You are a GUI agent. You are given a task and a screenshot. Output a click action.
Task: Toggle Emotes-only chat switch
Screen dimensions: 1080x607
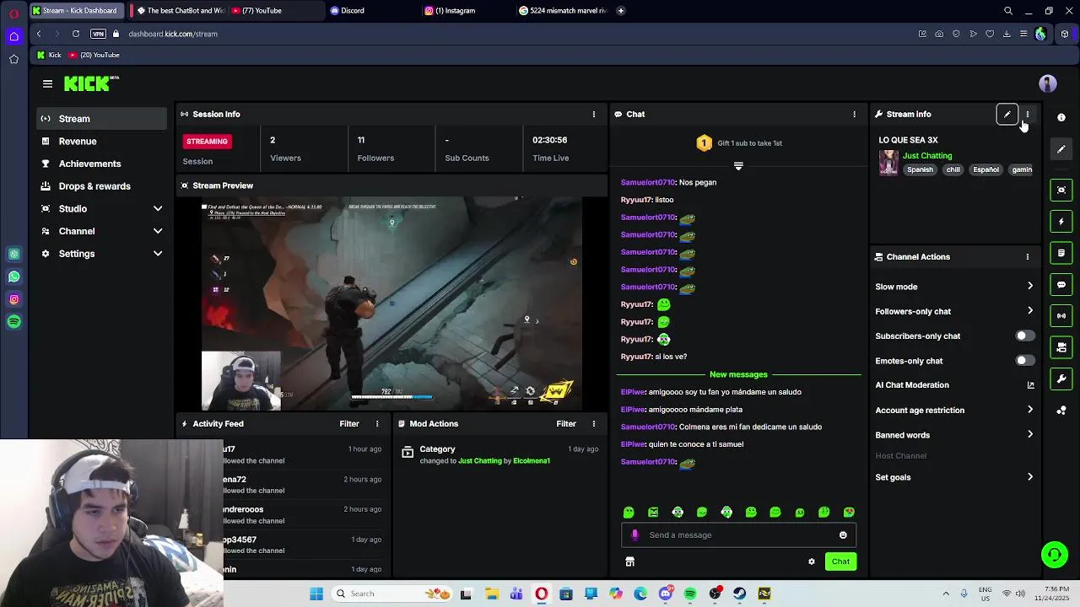pyautogui.click(x=1024, y=361)
